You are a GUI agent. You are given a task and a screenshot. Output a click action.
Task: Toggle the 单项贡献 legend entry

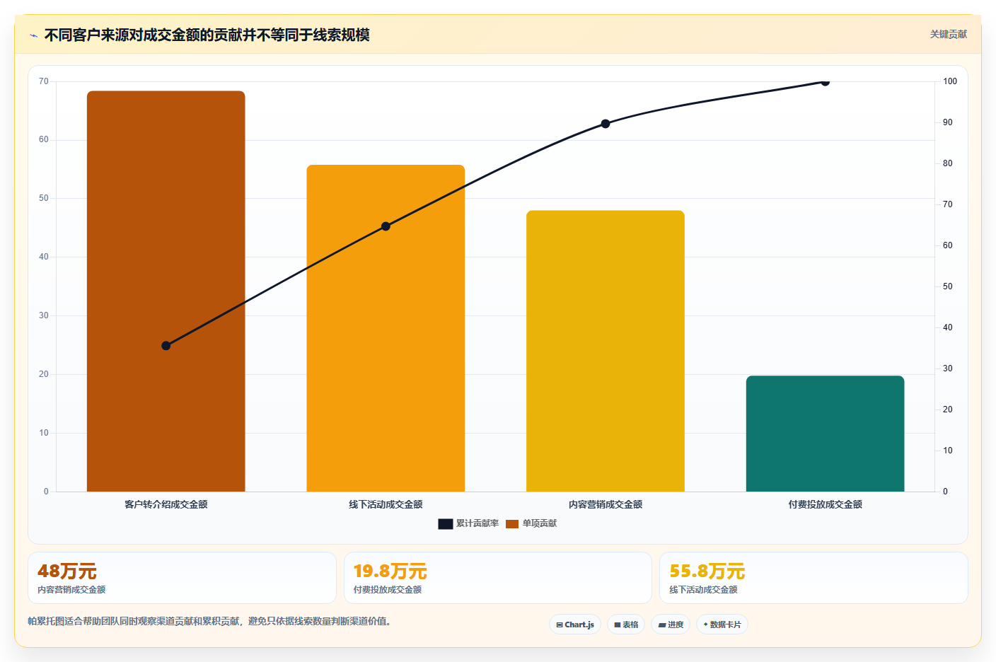[531, 523]
